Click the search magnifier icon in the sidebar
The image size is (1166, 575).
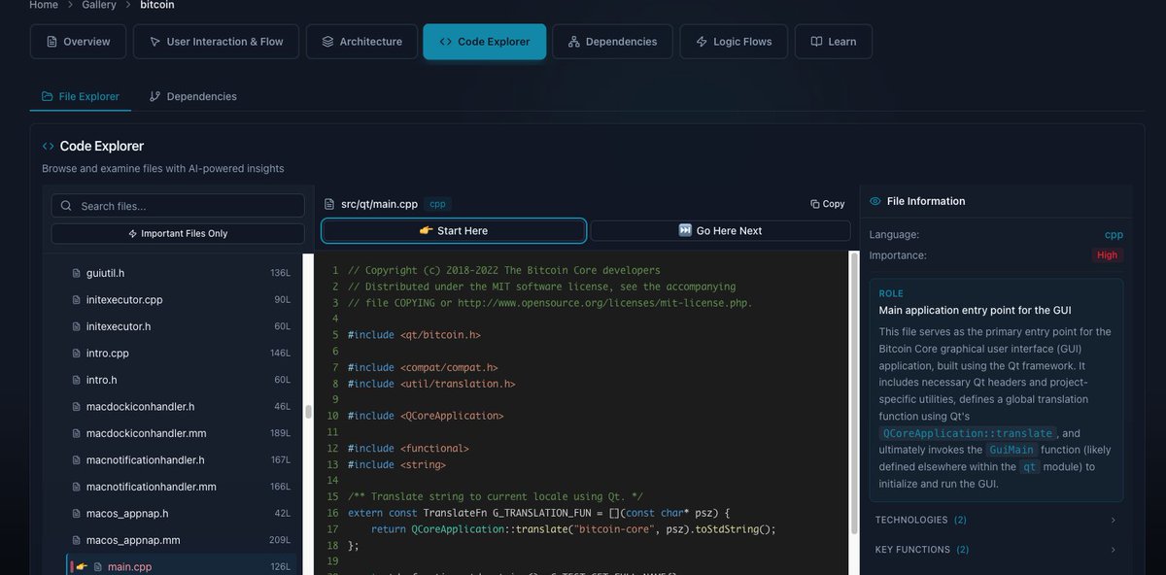point(65,205)
